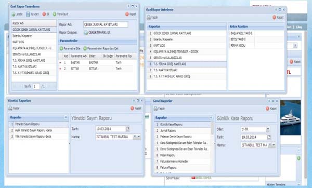Open Marina dropdown in Yönetici Raporları
This screenshot has width=312, height=188.
coord(139,137)
